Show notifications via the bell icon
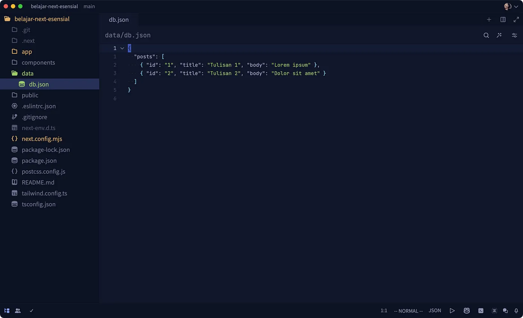 [x=516, y=311]
